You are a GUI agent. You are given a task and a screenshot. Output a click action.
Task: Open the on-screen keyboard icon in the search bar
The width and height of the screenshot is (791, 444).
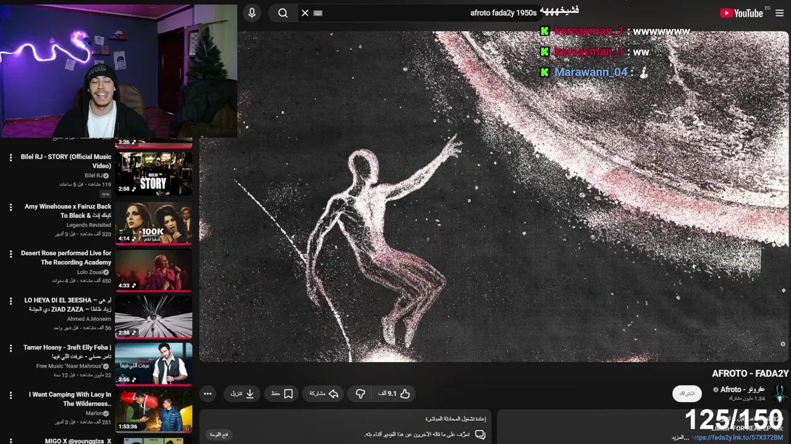tap(318, 13)
